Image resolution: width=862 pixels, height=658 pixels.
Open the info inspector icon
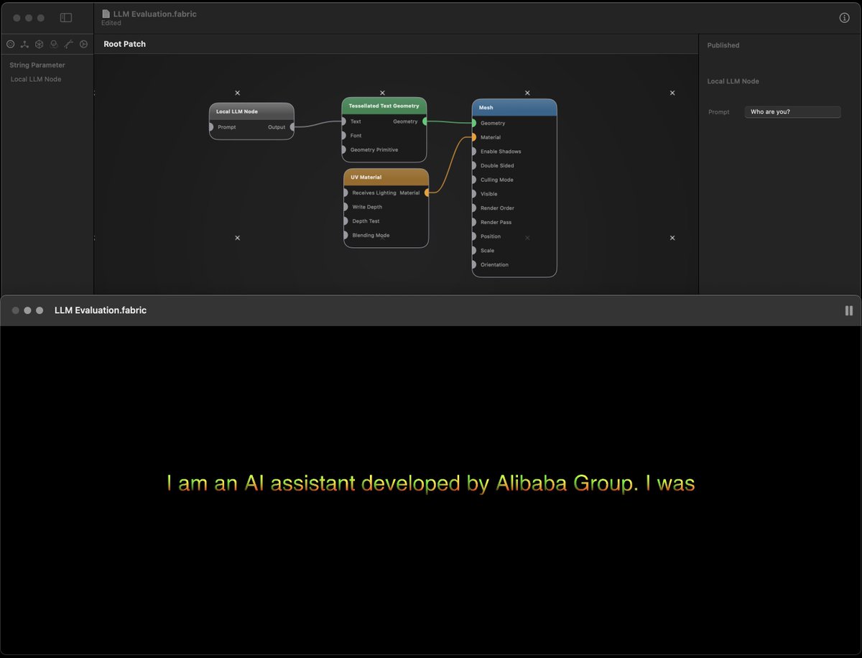[844, 18]
